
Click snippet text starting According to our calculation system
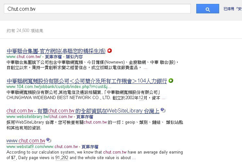pyautogui.click(x=95, y=152)
